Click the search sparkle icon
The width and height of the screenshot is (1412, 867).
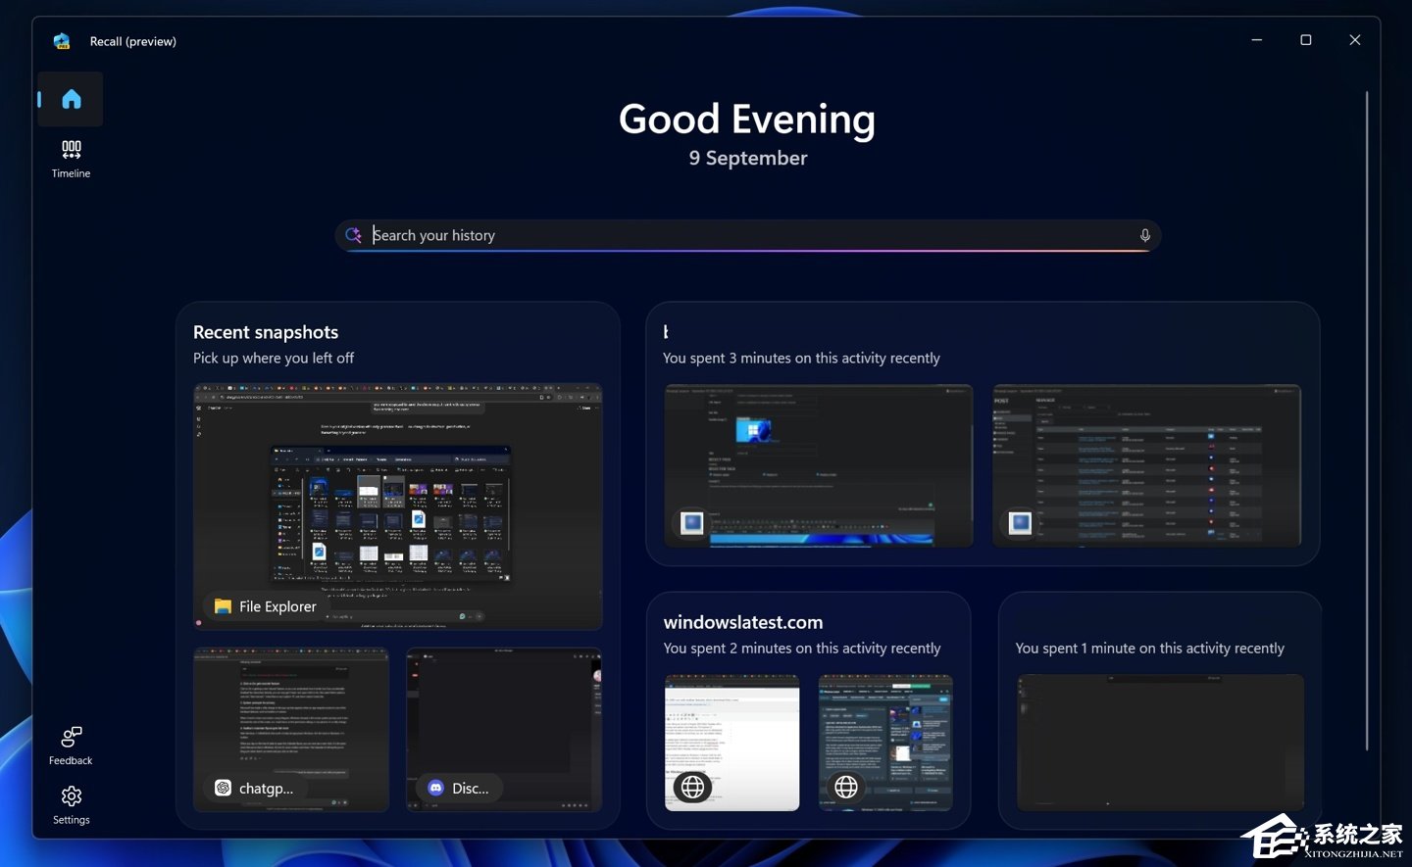(353, 235)
